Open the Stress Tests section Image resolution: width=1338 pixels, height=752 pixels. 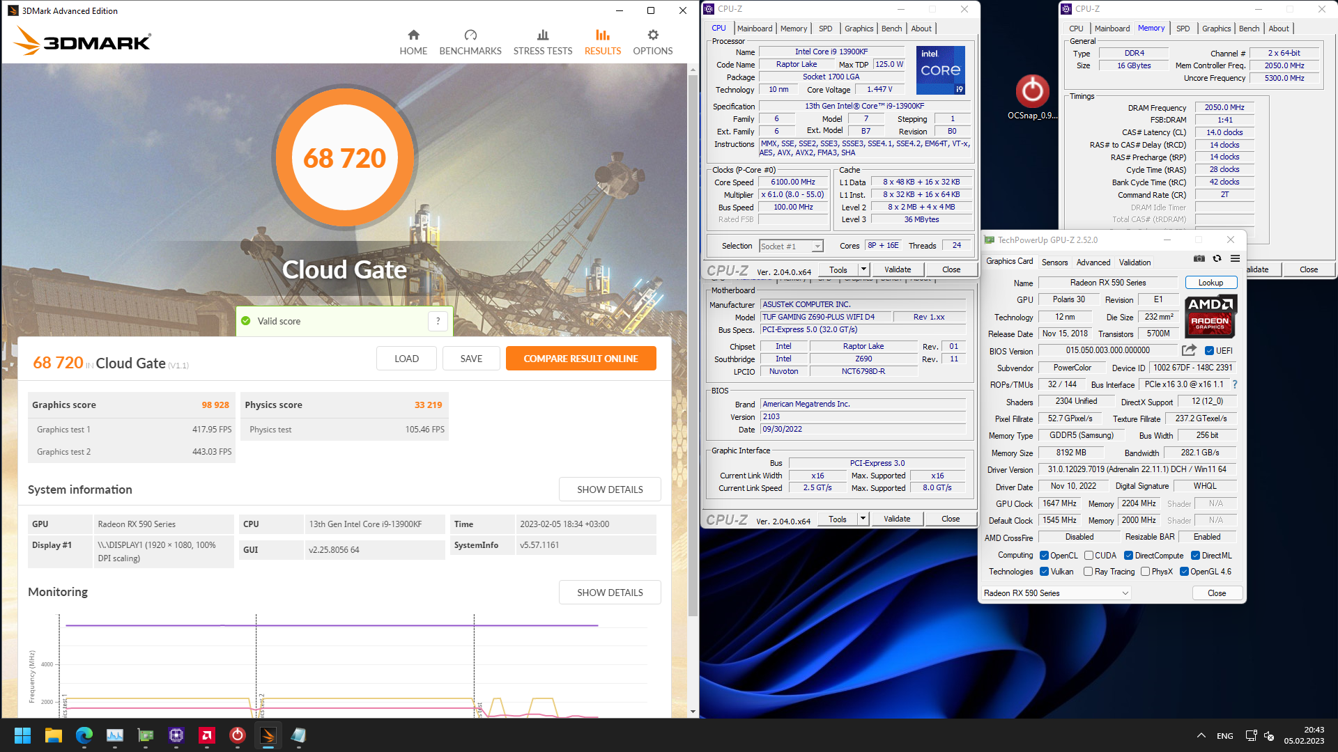click(543, 42)
